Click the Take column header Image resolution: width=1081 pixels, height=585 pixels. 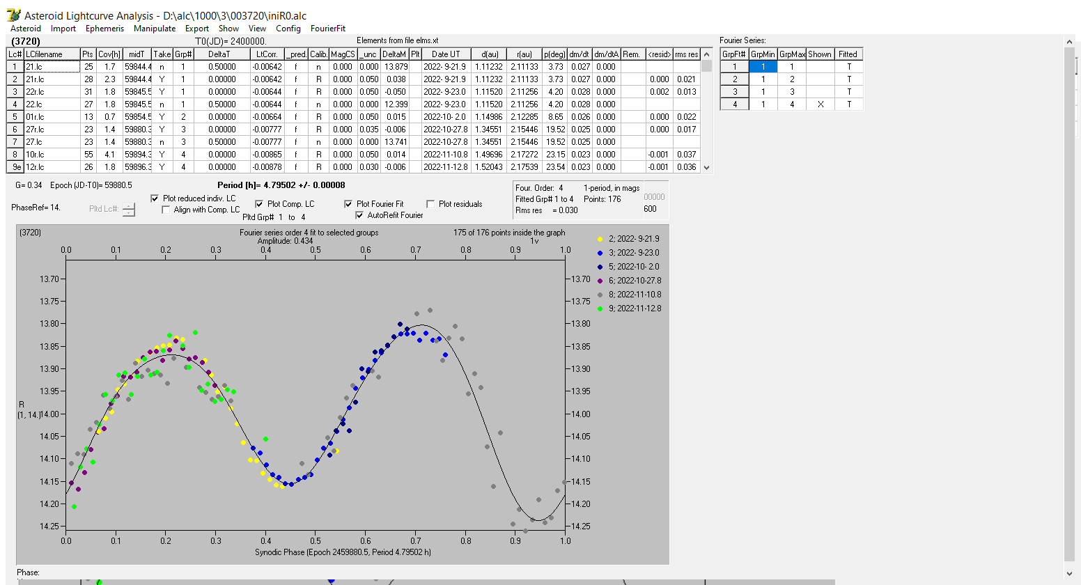tap(162, 54)
